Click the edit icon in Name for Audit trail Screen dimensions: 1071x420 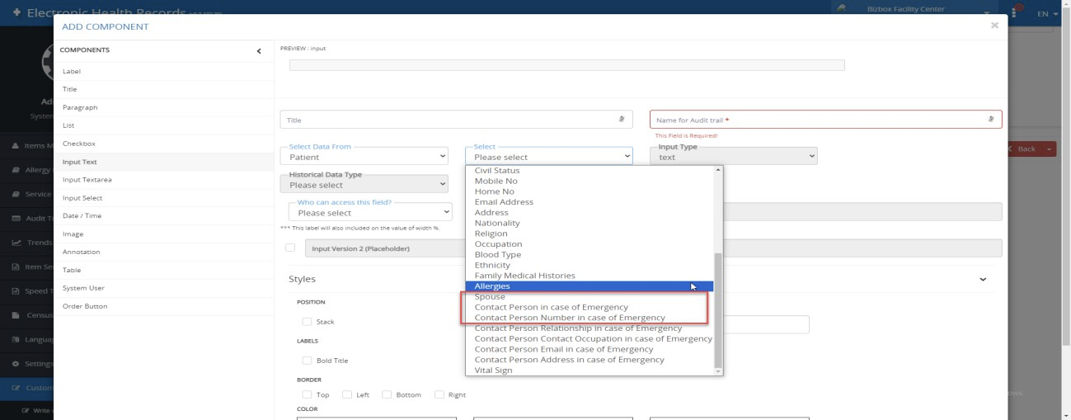pos(990,120)
